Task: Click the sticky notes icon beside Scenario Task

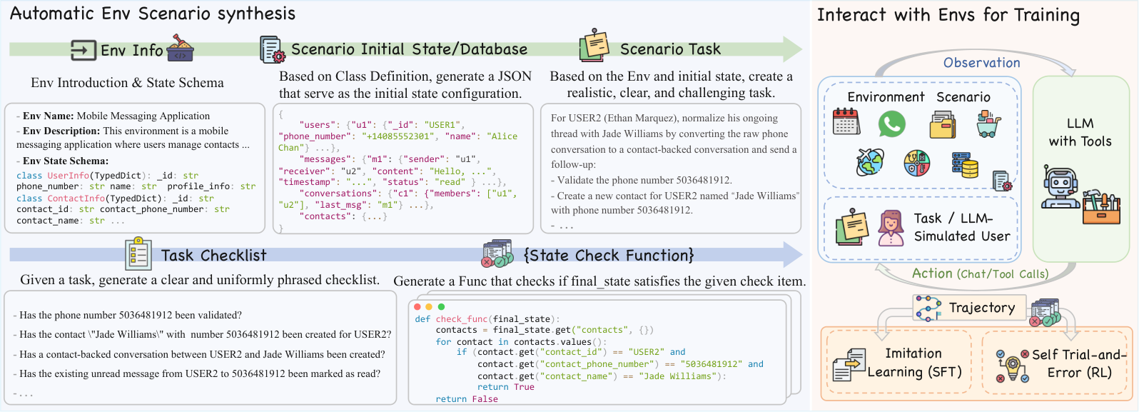Action: [594, 46]
